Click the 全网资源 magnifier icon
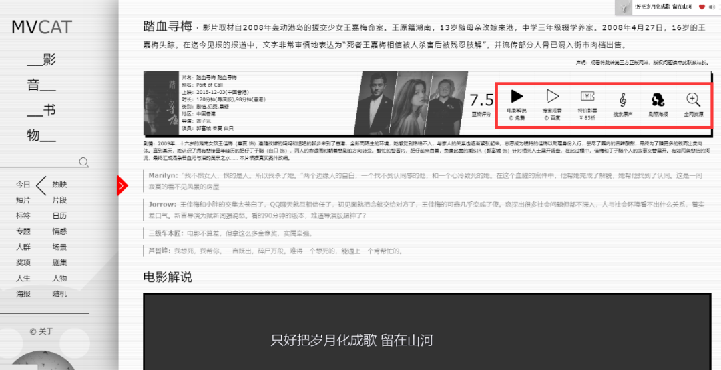This screenshot has width=721, height=370. 694,99
